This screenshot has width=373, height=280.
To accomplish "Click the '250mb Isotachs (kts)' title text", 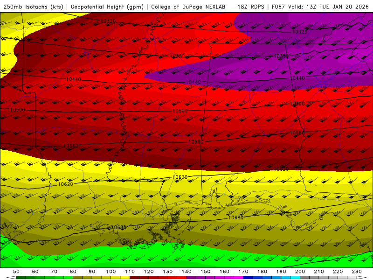I will (x=34, y=7).
